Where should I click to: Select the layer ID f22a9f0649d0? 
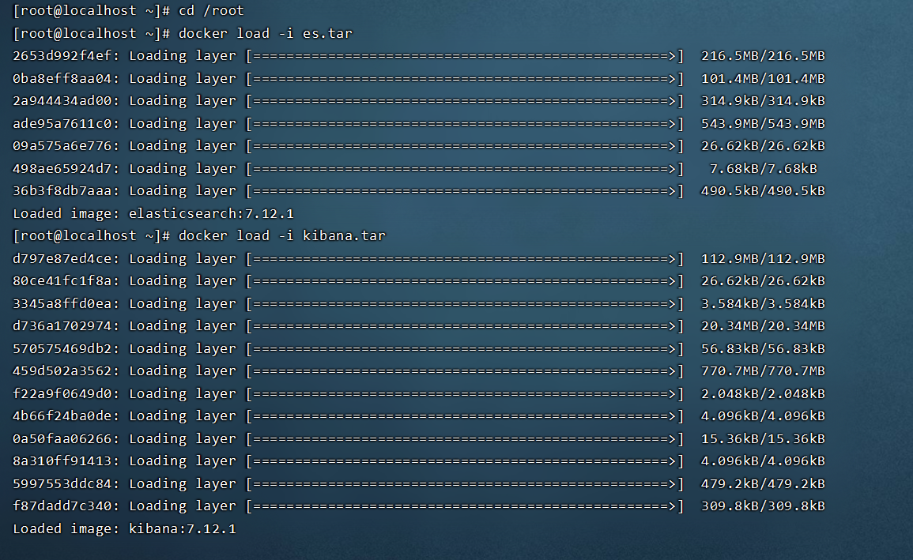tap(62, 393)
